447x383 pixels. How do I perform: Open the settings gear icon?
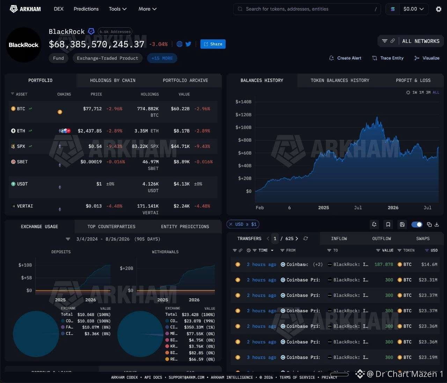pyautogui.click(x=439, y=9)
